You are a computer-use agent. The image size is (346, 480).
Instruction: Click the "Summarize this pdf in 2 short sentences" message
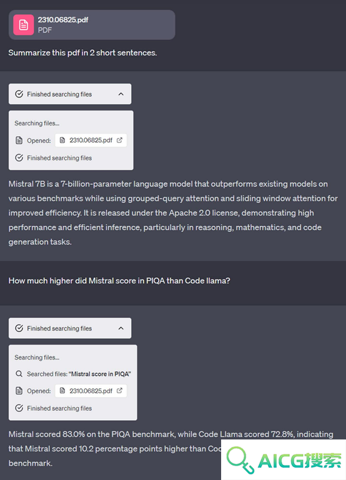point(82,52)
